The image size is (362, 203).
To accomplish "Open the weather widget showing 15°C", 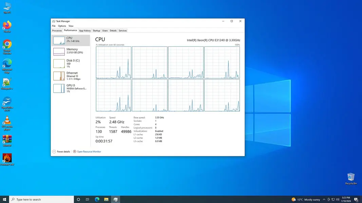I will pyautogui.click(x=306, y=200).
